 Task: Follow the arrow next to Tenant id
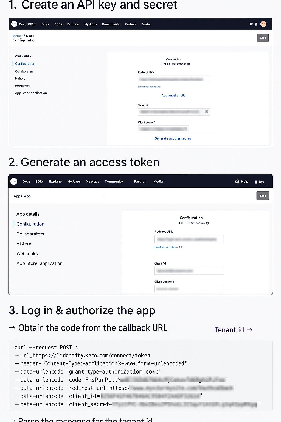249,330
